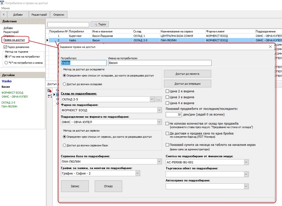Viewport: 282px width, 206px height.
Task: Enable Цена 3 е видима checkbox
Action: (167, 97)
